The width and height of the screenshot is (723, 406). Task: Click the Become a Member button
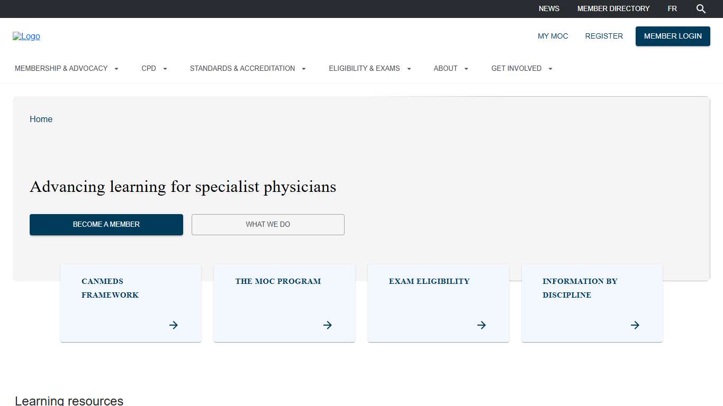(x=106, y=225)
